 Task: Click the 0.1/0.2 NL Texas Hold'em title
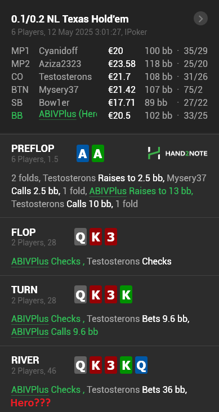click(70, 19)
